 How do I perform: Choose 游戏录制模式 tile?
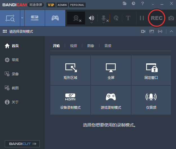(x=111, y=100)
